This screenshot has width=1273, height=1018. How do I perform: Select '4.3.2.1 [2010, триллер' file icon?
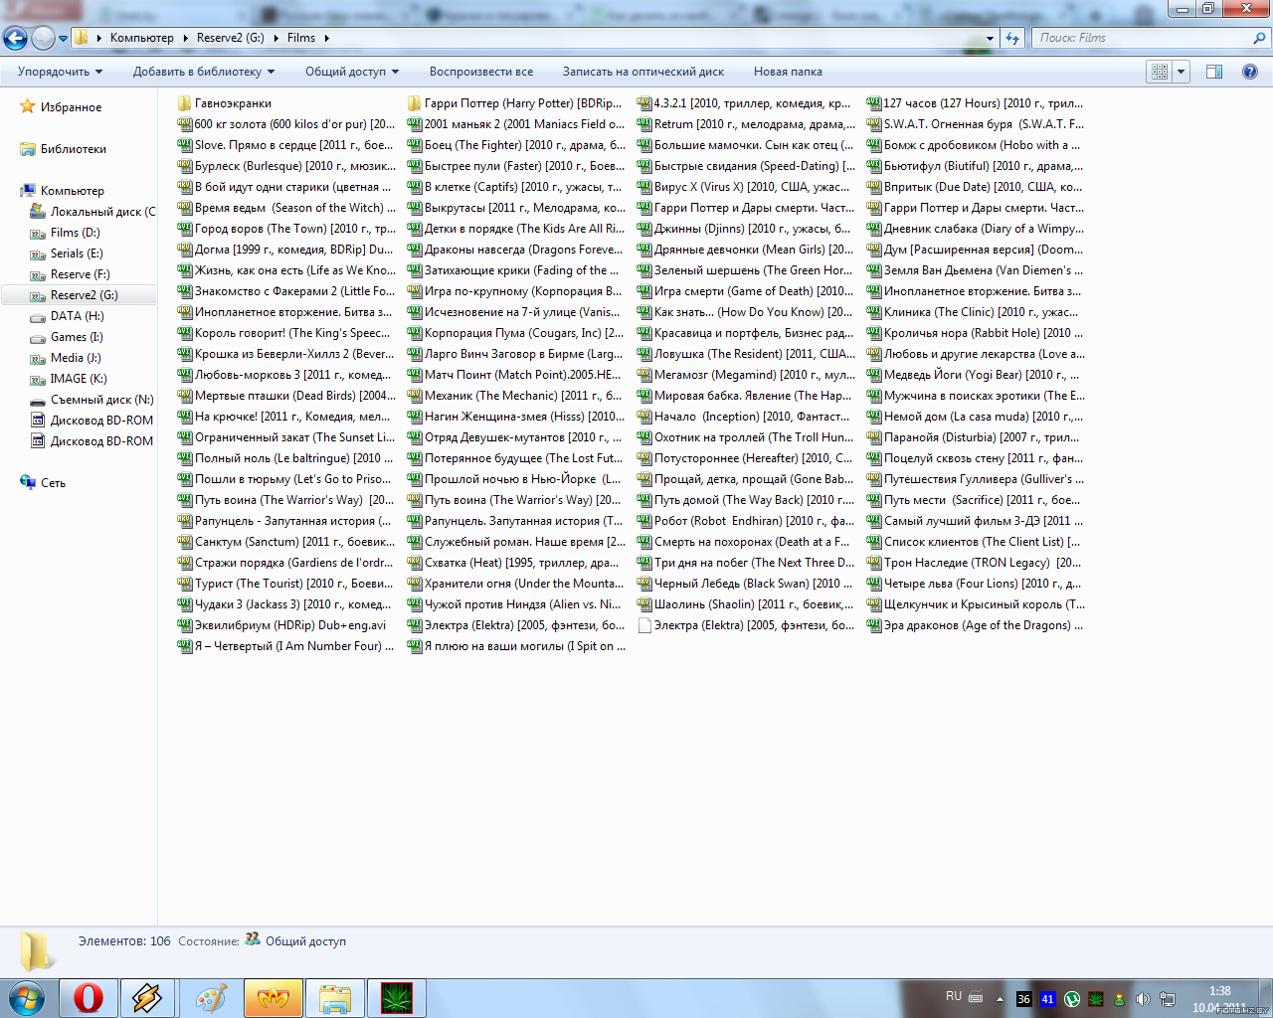point(643,103)
